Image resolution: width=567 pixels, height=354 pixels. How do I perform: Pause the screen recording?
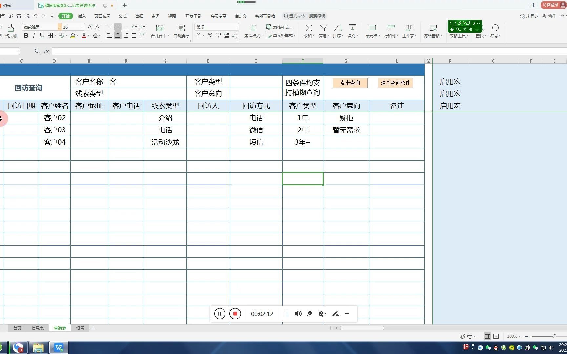pos(220,314)
